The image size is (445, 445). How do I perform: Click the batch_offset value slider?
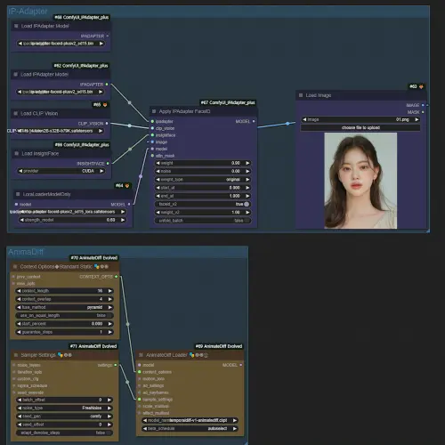coord(64,400)
